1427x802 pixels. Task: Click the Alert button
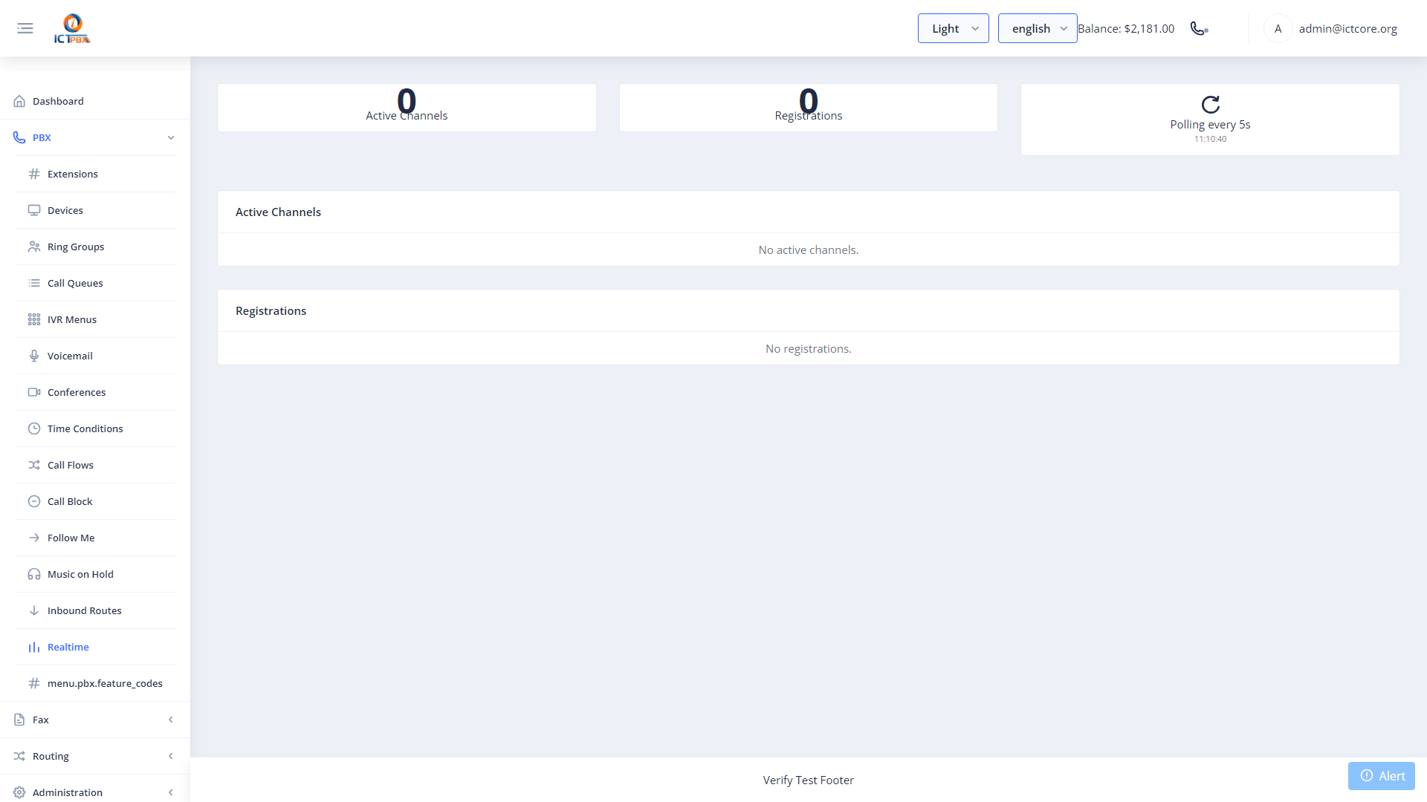[x=1382, y=776]
